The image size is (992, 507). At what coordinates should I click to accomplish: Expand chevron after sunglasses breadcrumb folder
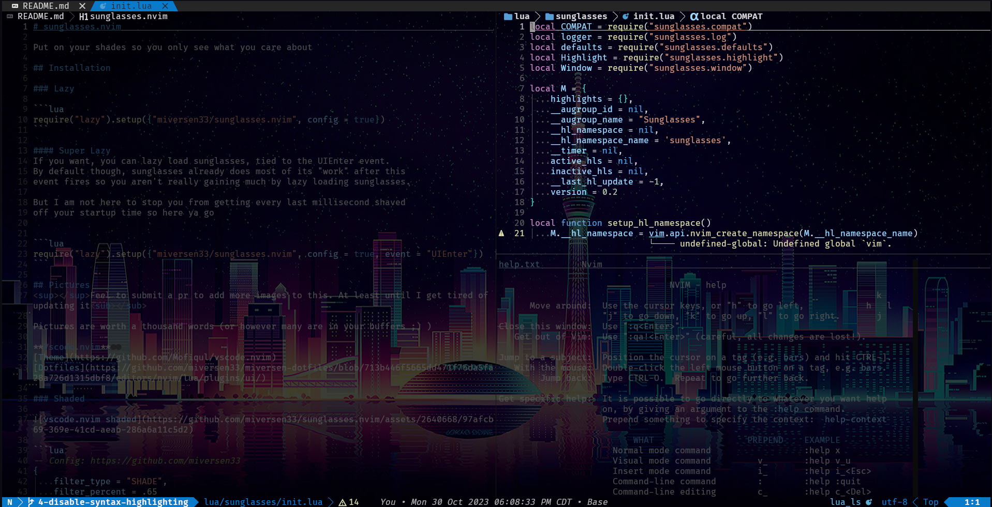pyautogui.click(x=615, y=16)
